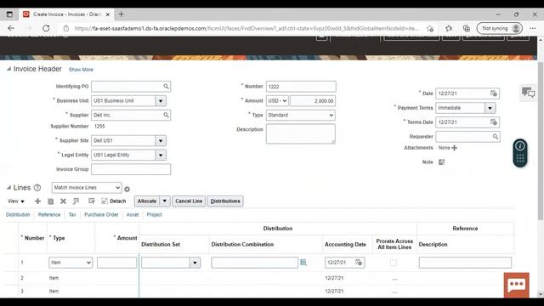Image resolution: width=544 pixels, height=306 pixels.
Task: Switch to the Reference tab
Action: (49, 215)
